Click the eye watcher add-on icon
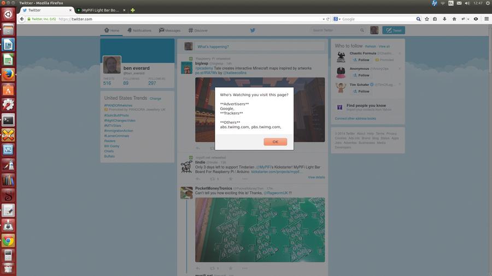 (x=476, y=19)
